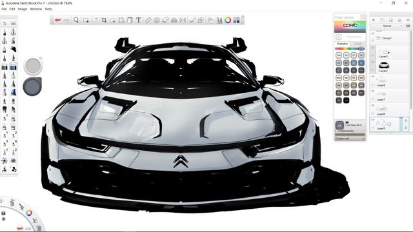Activate the Crop tool
The image size is (413, 232).
(104, 20)
